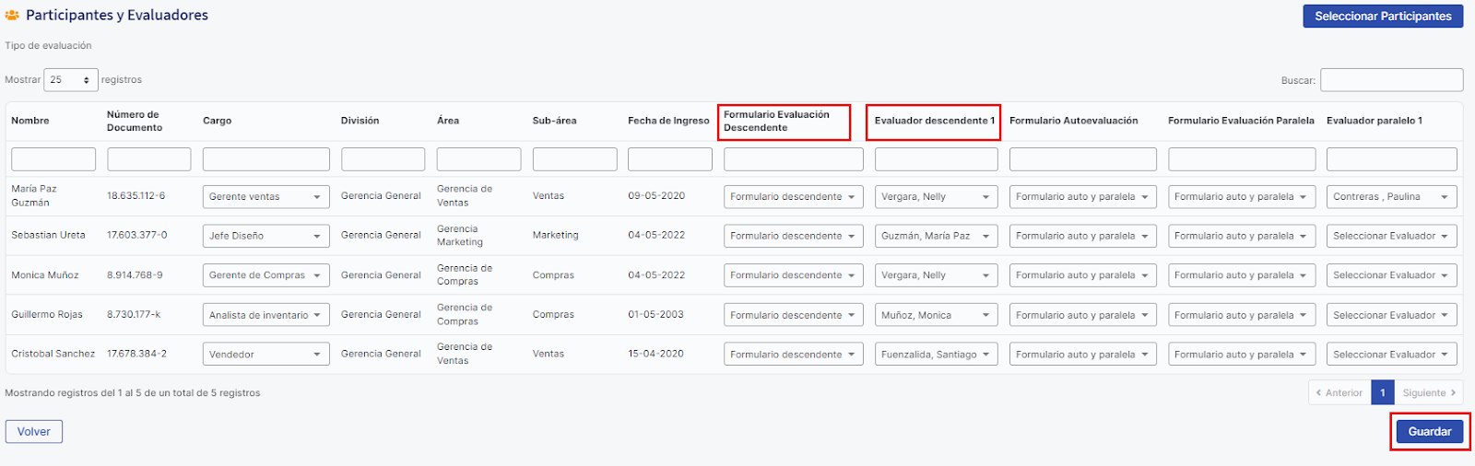
Task: Click the Evaluador descendente 1 column header
Action: coord(934,121)
